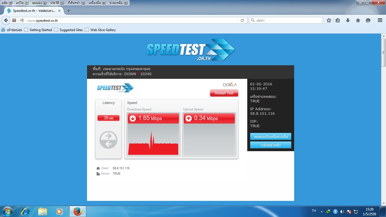Click the 0.34 Mbps upload speed value

pos(206,118)
